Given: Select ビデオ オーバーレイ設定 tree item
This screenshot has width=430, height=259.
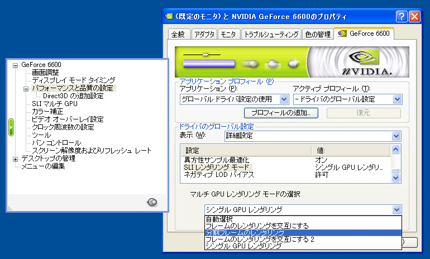Looking at the screenshot, I should click(68, 119).
